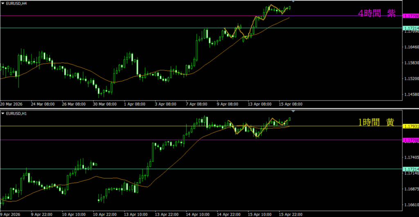Click the 1.16610 value on the H1 price scale
419x217 pixels.
coord(410,204)
